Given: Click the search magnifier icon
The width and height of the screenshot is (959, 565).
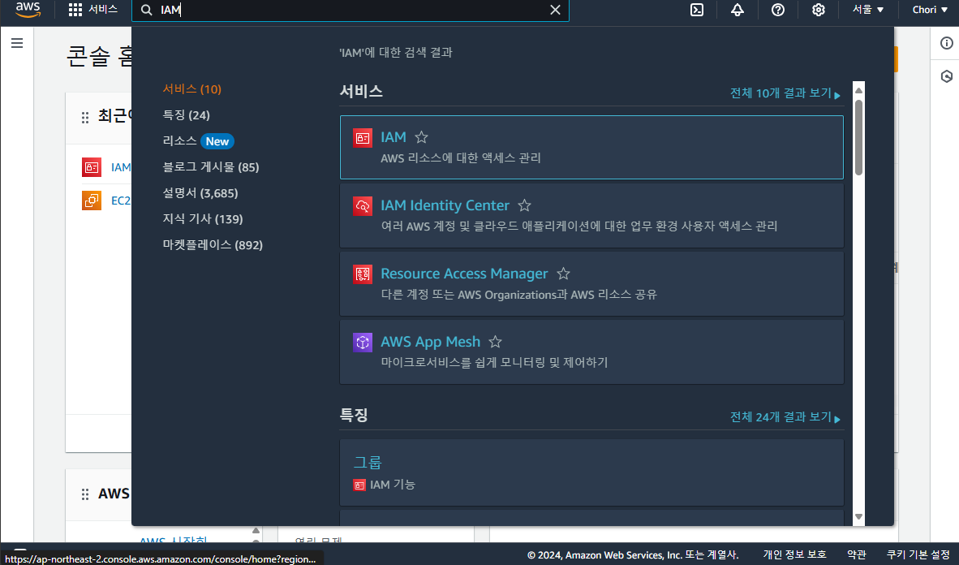Looking at the screenshot, I should pyautogui.click(x=147, y=10).
